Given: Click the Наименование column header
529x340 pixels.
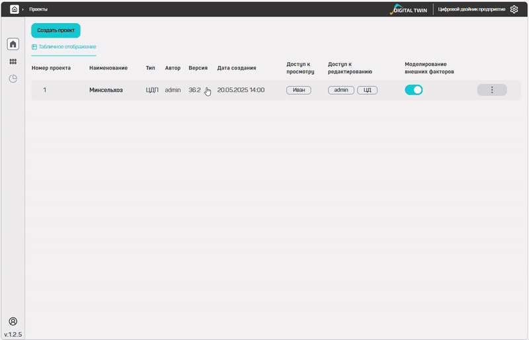Looking at the screenshot, I should coord(108,68).
